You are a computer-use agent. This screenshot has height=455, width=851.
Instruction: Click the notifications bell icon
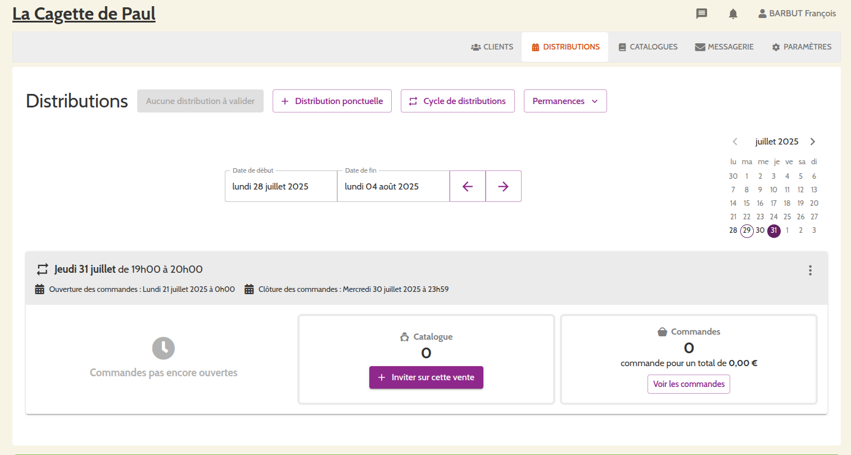coord(733,13)
